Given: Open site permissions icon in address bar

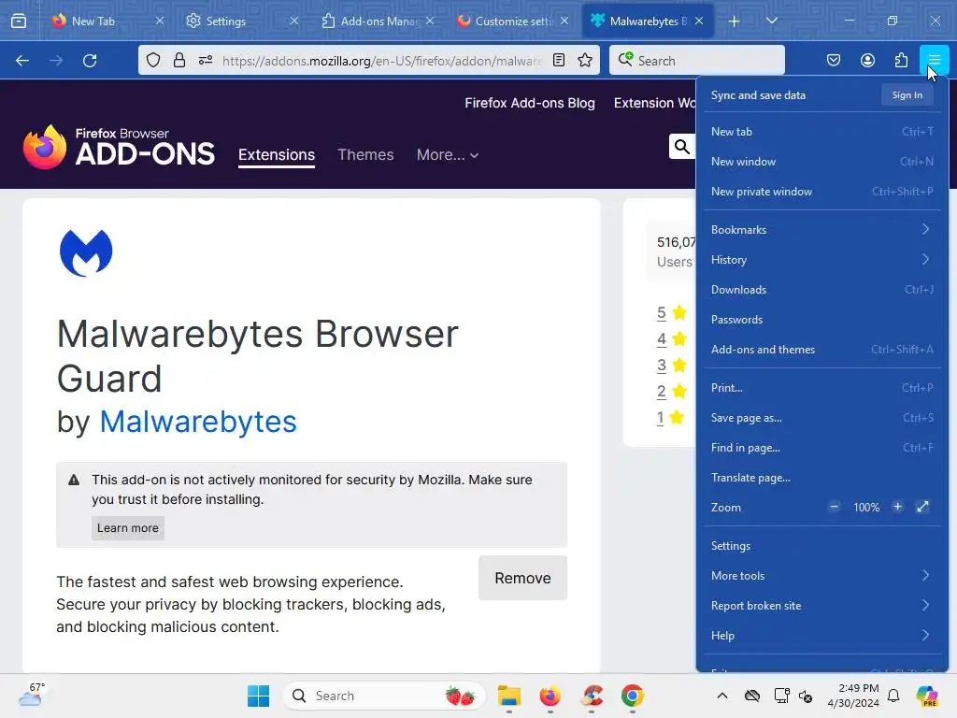Looking at the screenshot, I should coord(206,61).
